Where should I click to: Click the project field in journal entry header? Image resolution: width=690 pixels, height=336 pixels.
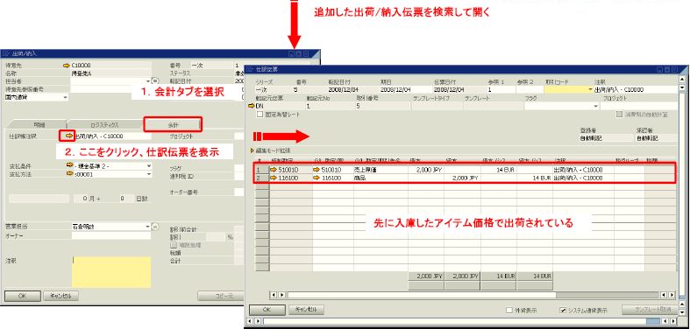(x=639, y=106)
